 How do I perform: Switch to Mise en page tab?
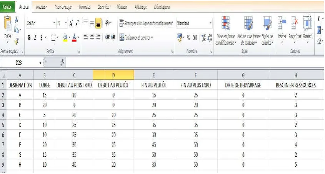tap(63, 7)
